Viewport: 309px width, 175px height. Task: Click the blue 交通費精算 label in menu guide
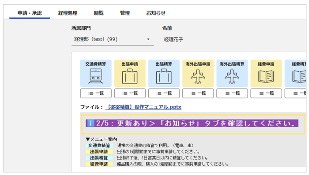(x=99, y=145)
